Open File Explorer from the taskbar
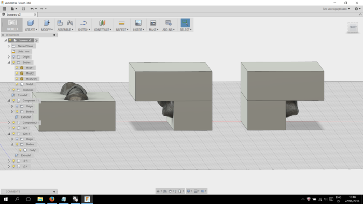363x204 pixels. coord(40,199)
